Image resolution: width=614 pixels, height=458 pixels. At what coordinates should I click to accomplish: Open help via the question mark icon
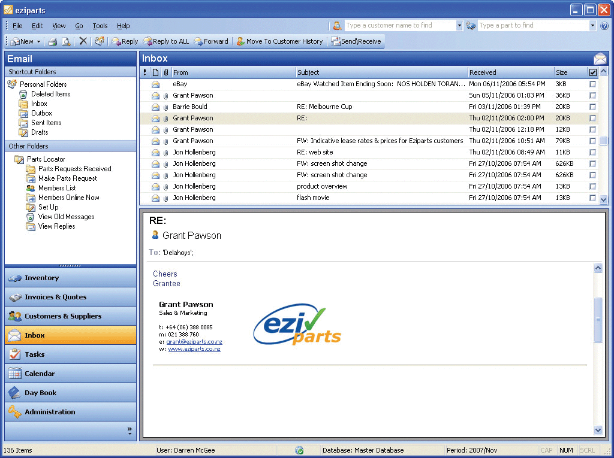pyautogui.click(x=604, y=26)
